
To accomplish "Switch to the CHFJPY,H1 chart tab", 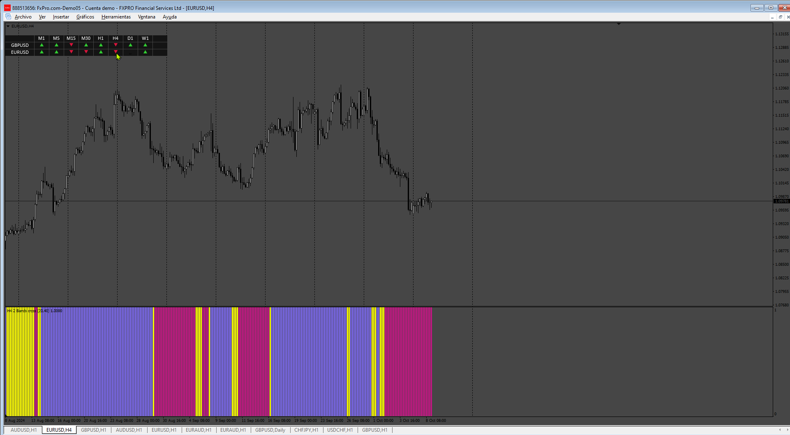I will (306, 430).
